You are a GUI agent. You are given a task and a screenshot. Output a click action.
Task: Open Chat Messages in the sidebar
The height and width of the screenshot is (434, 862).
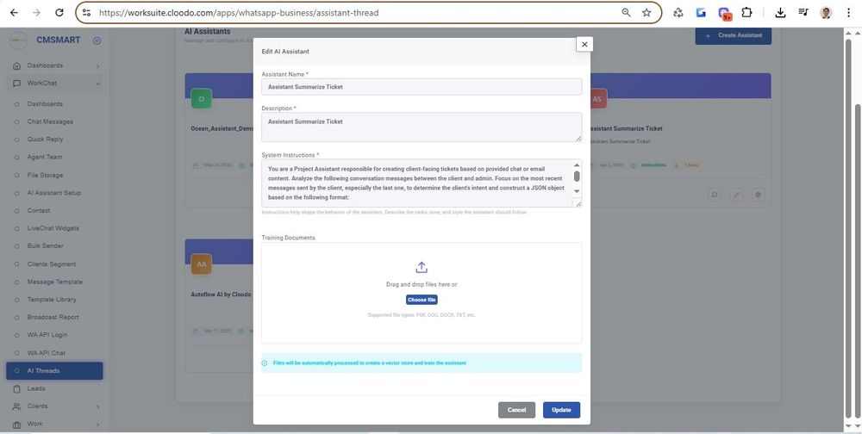50,121
